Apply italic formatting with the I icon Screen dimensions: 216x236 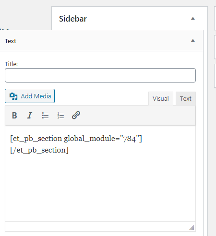30,115
